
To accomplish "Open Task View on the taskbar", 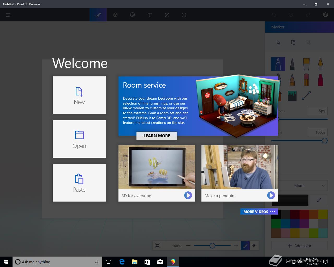I will [x=109, y=262].
